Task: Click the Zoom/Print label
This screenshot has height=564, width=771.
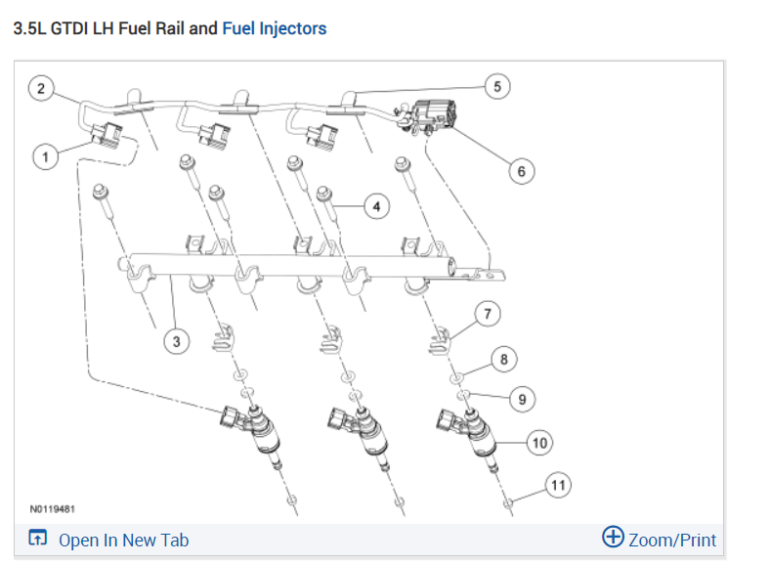Action: 671,540
